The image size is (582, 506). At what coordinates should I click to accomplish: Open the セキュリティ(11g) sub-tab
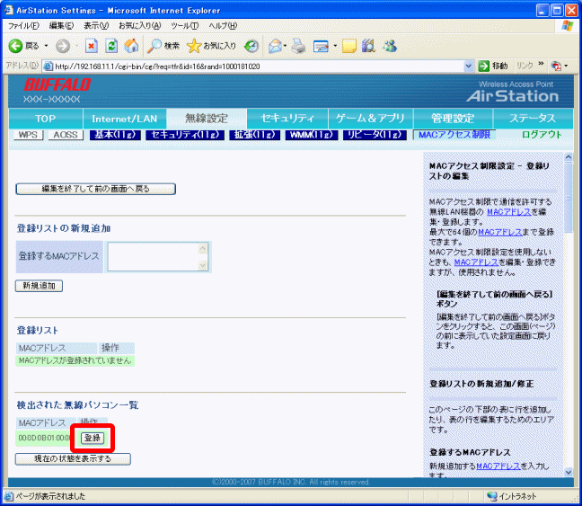[x=185, y=135]
